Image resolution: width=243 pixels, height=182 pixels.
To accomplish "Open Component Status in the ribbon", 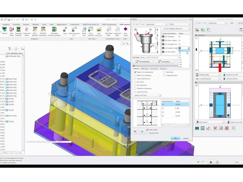I will tap(27, 30).
